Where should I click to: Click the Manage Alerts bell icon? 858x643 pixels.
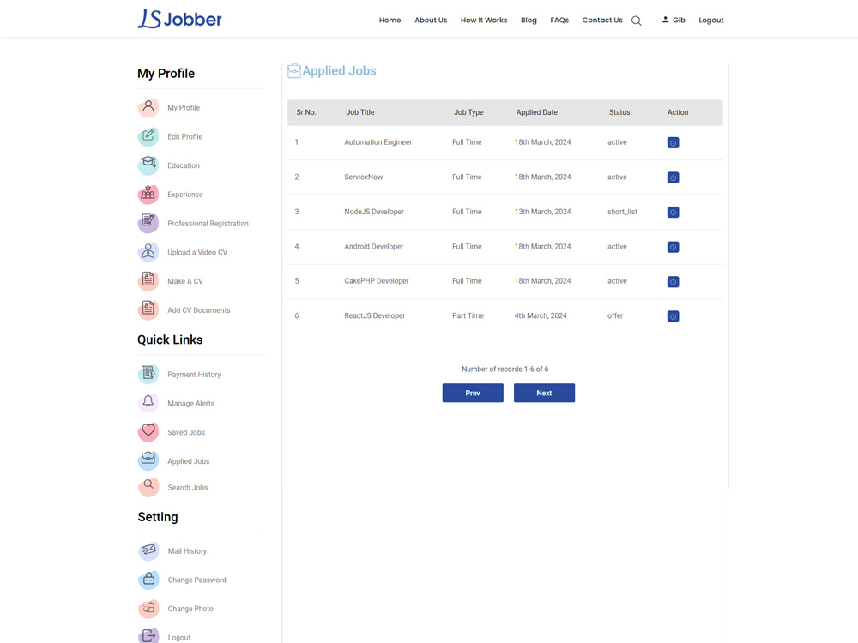pyautogui.click(x=148, y=403)
